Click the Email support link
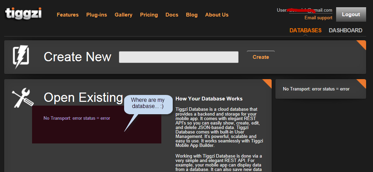Image resolution: width=373 pixels, height=172 pixels. click(318, 18)
